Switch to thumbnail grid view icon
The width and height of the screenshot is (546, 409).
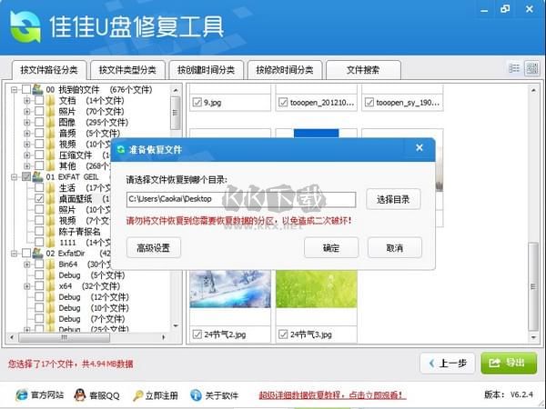pos(531,68)
